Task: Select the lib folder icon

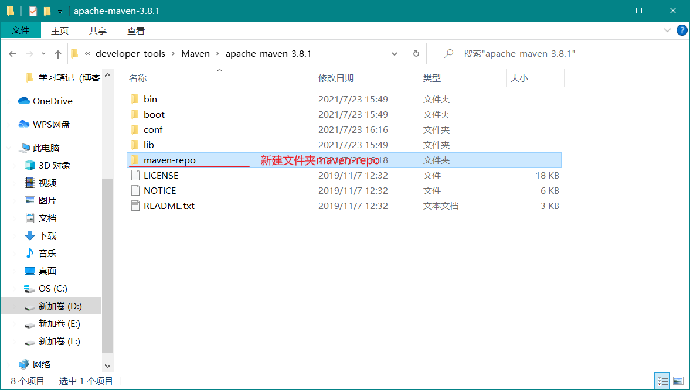Action: (135, 145)
